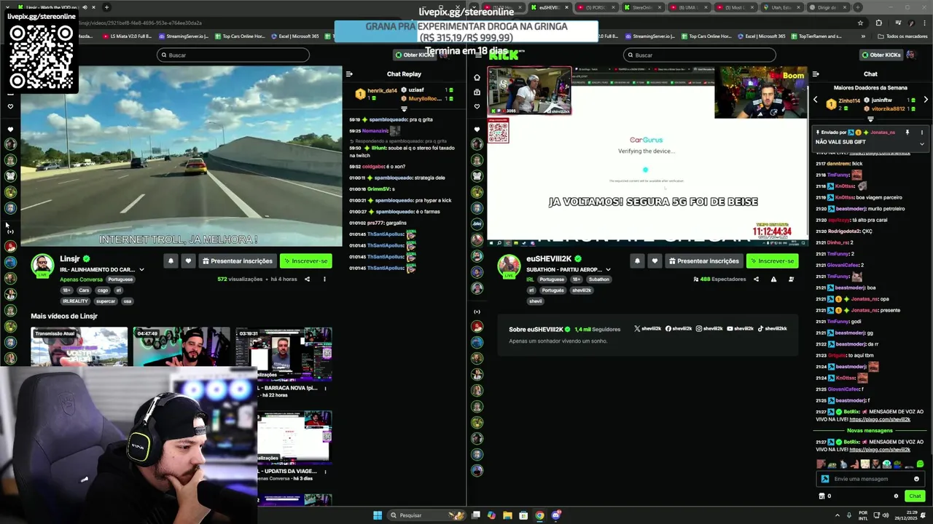Image resolution: width=933 pixels, height=524 pixels.
Task: Click Obter KICKs button in the left window
Action: tap(414, 55)
